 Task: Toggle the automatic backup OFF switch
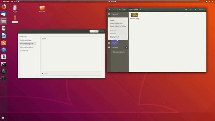[94, 31]
